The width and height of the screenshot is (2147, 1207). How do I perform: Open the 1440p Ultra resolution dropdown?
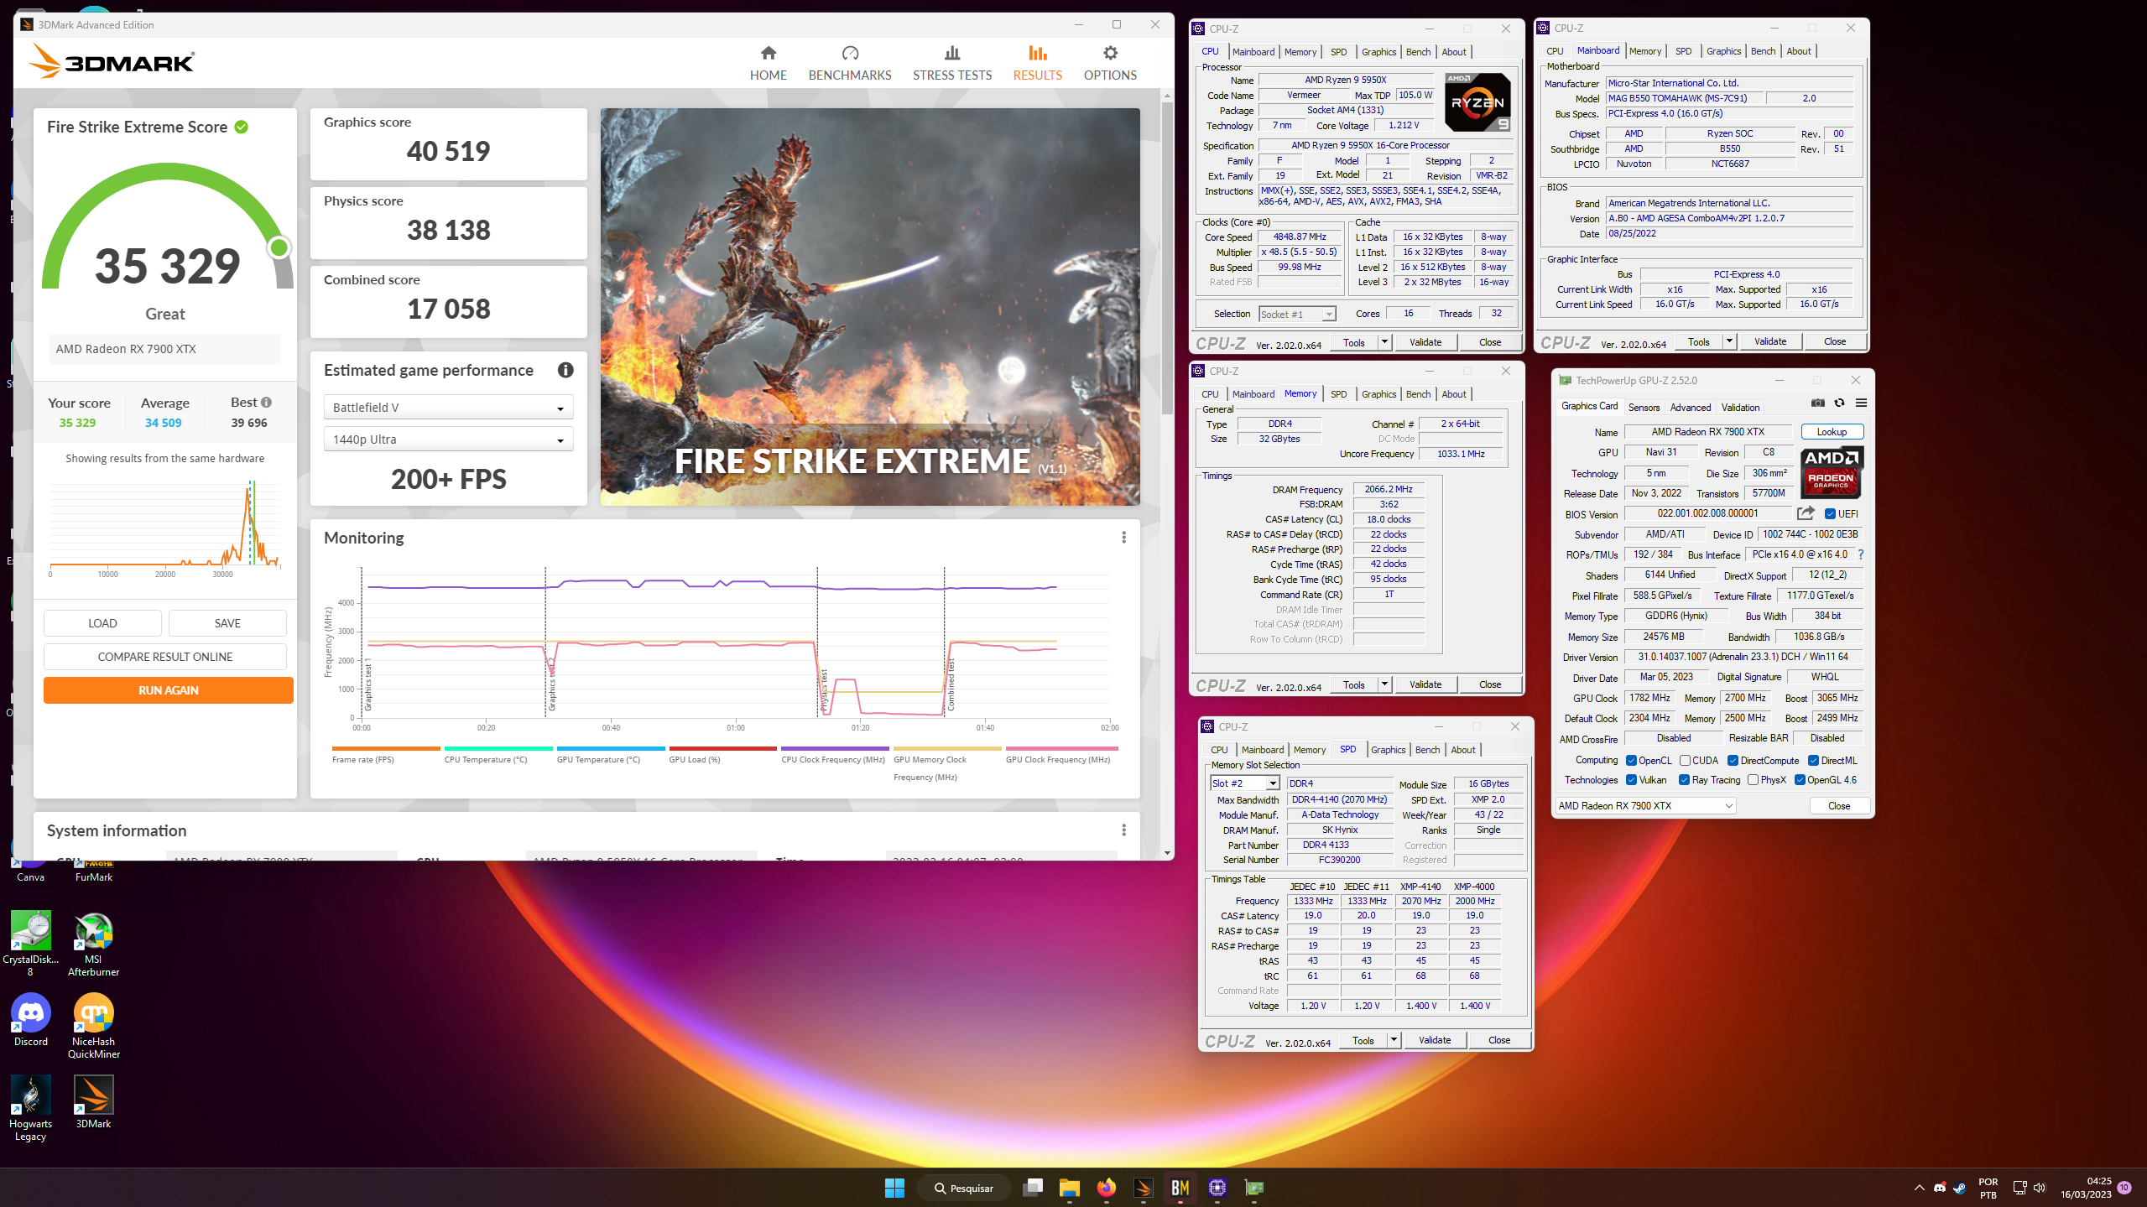point(449,440)
